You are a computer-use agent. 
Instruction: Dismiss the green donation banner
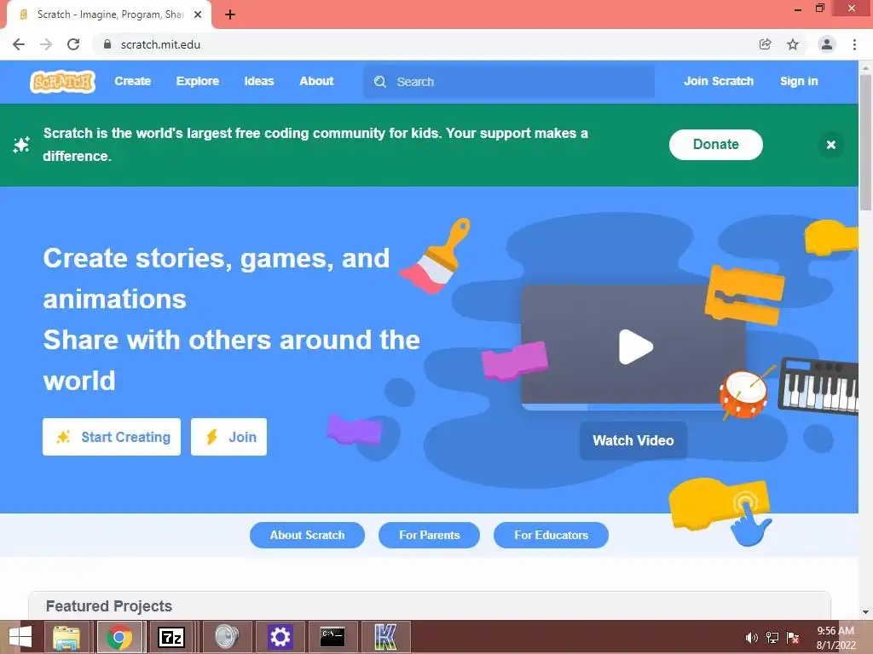tap(830, 145)
